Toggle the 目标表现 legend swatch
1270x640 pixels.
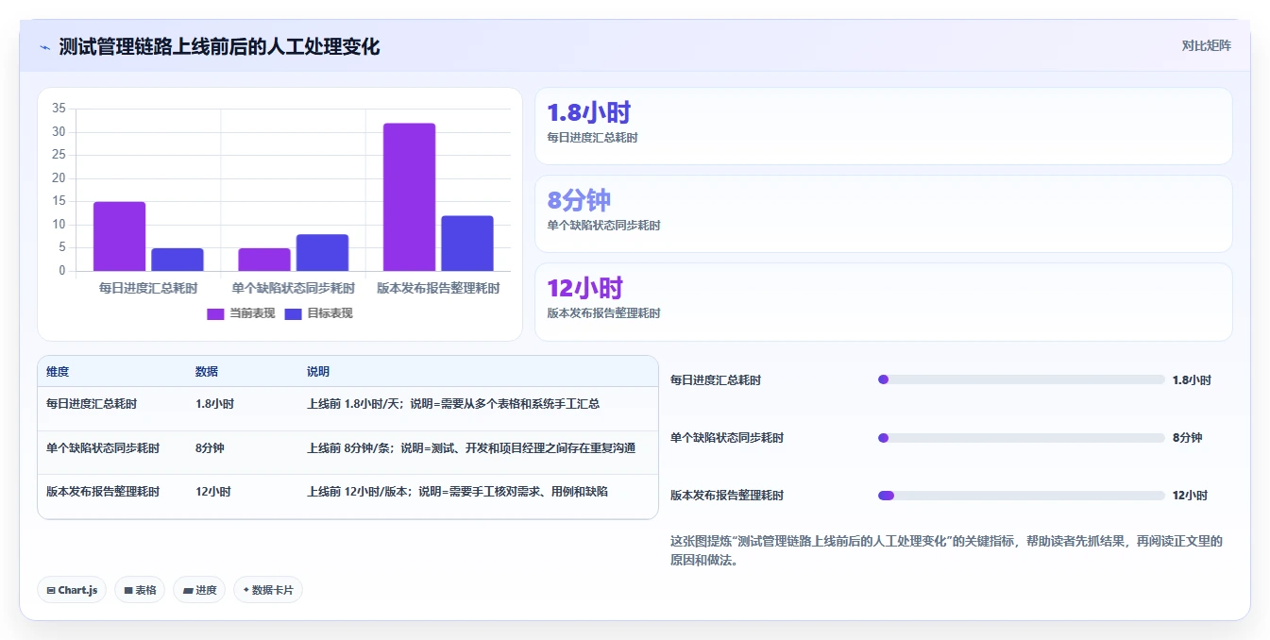coord(293,313)
